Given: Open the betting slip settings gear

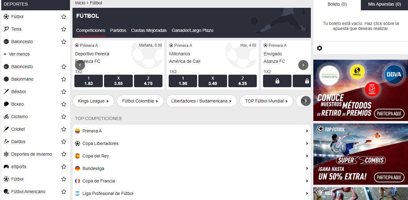Looking at the screenshot, I should (319, 48).
